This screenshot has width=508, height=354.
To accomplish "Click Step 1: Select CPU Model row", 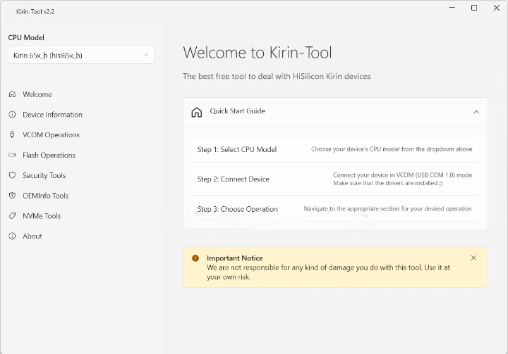I will pyautogui.click(x=334, y=149).
